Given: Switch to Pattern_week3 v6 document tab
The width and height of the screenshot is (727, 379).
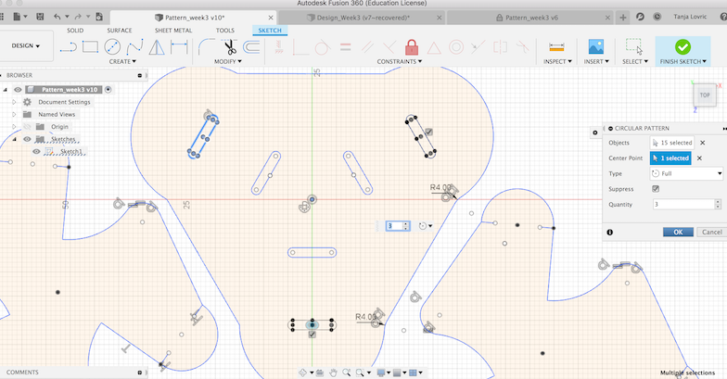Looking at the screenshot, I should point(530,18).
